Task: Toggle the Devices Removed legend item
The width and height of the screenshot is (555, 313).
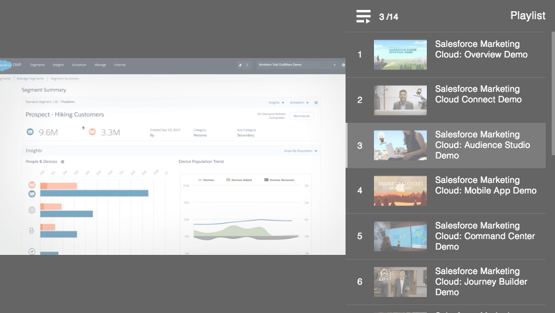Action: [x=279, y=180]
